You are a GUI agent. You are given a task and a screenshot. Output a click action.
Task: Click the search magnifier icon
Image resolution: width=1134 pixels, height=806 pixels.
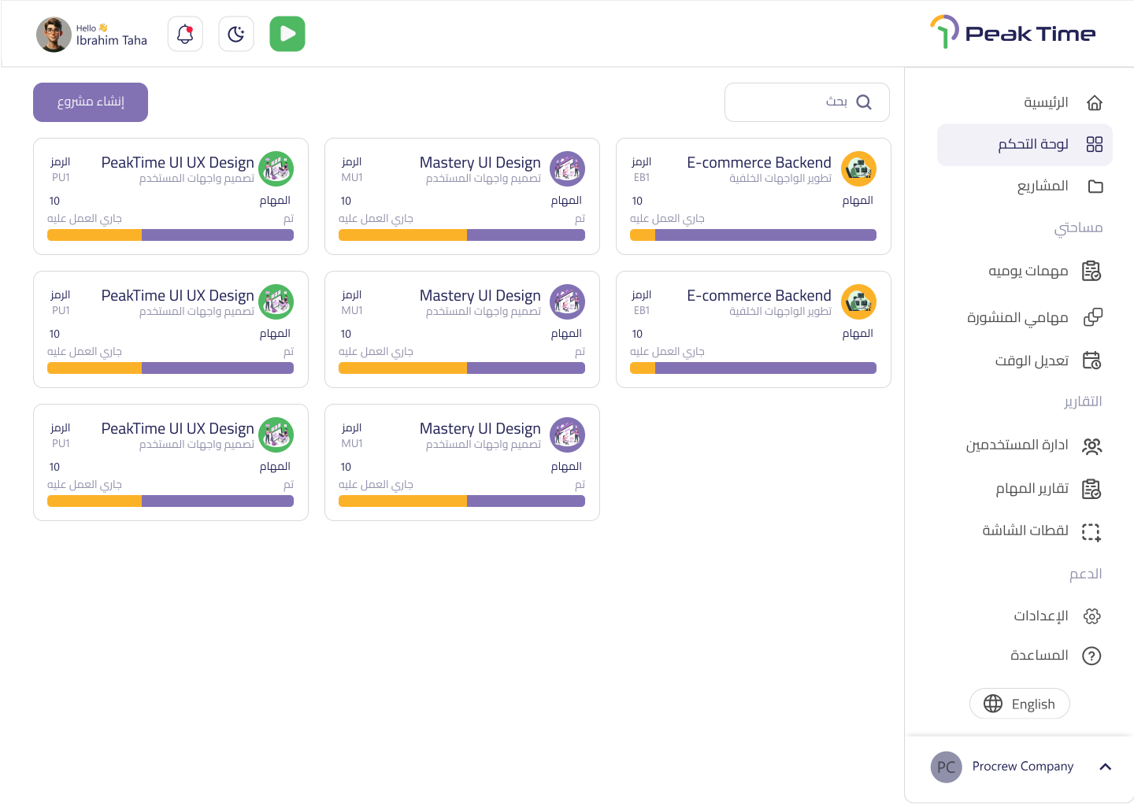(864, 102)
